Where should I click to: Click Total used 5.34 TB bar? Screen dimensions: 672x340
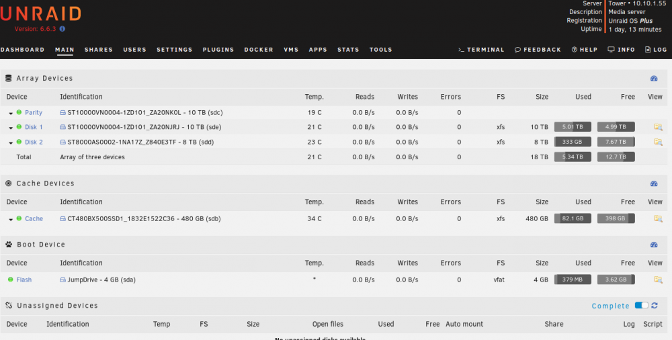coord(573,157)
